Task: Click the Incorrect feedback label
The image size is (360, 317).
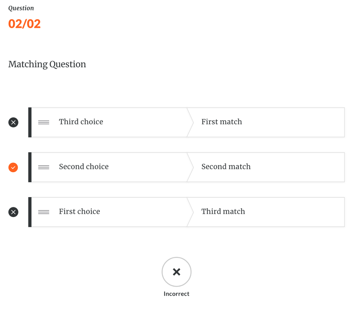Action: tap(176, 294)
